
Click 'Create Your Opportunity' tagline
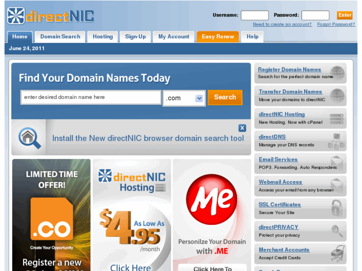52,248
